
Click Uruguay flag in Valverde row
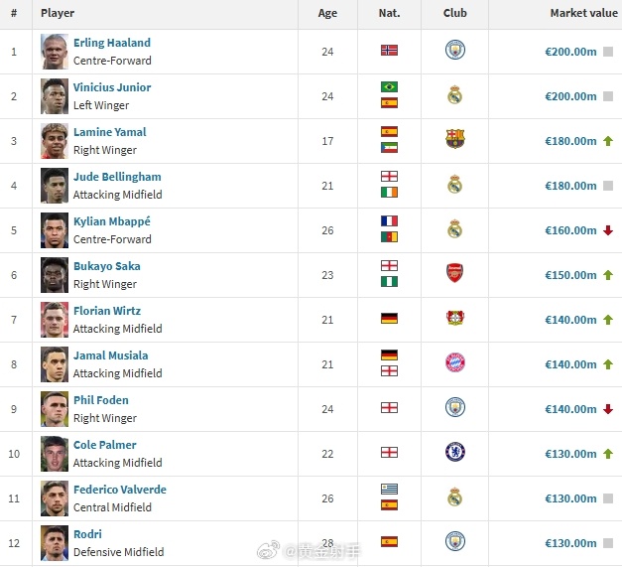389,489
